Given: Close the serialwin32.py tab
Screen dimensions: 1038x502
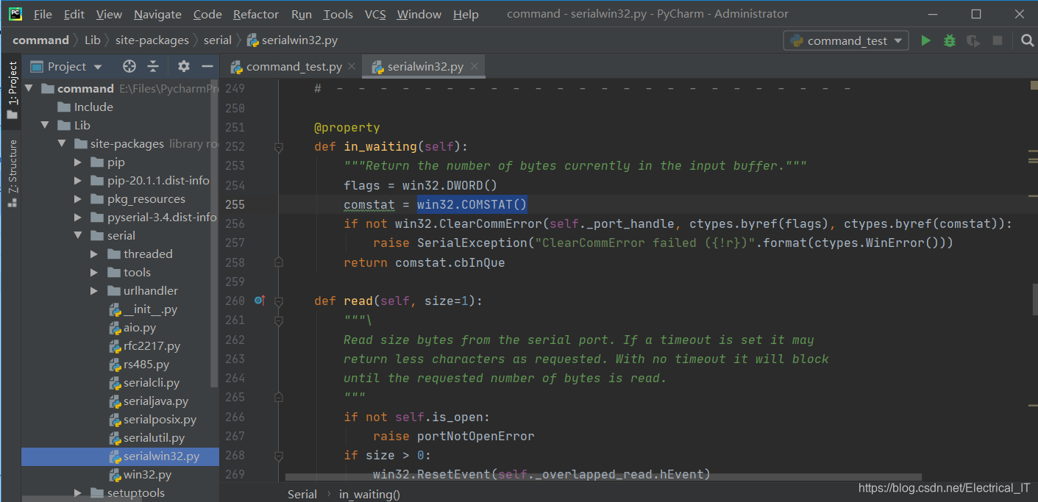Looking at the screenshot, I should click(x=474, y=67).
